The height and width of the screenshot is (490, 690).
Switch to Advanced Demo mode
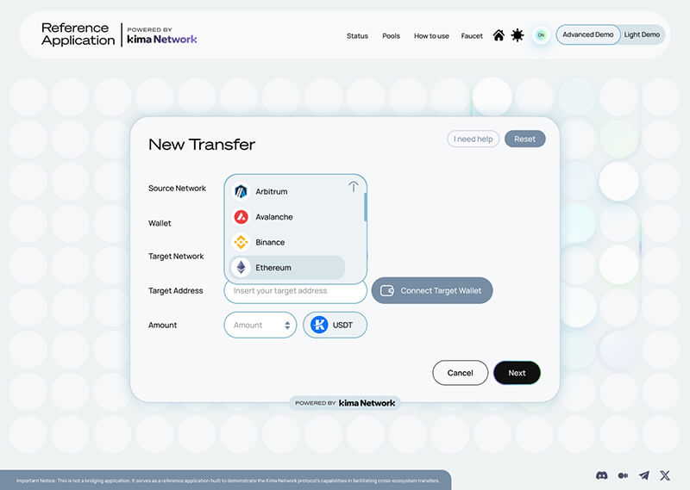588,34
